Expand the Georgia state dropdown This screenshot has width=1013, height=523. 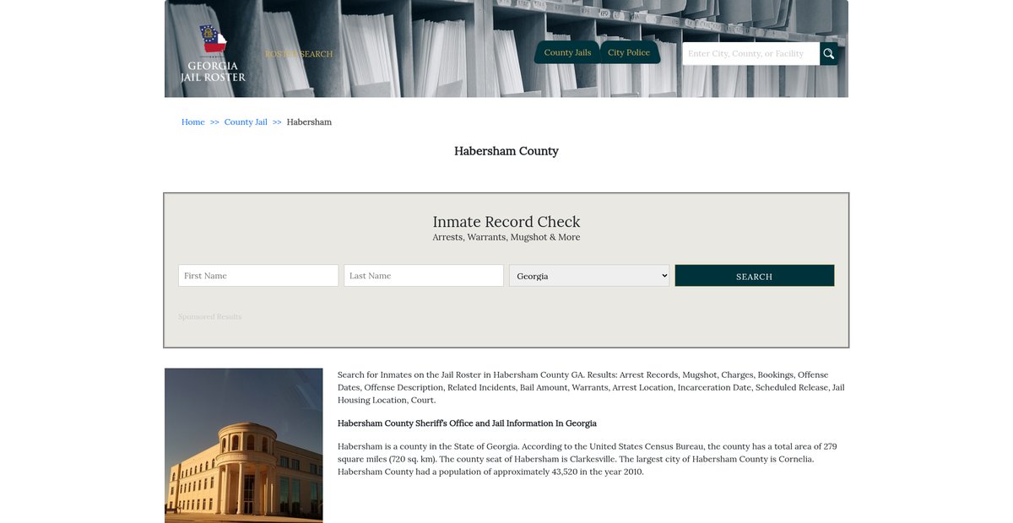pos(589,276)
